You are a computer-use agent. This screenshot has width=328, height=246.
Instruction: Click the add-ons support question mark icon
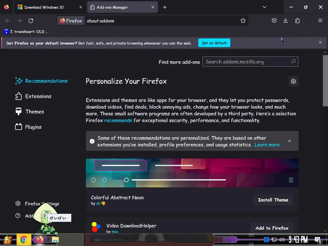coord(18,216)
